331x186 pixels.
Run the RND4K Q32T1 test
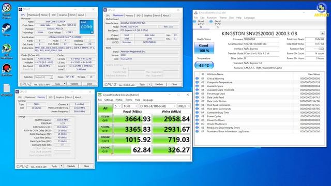coord(105,139)
